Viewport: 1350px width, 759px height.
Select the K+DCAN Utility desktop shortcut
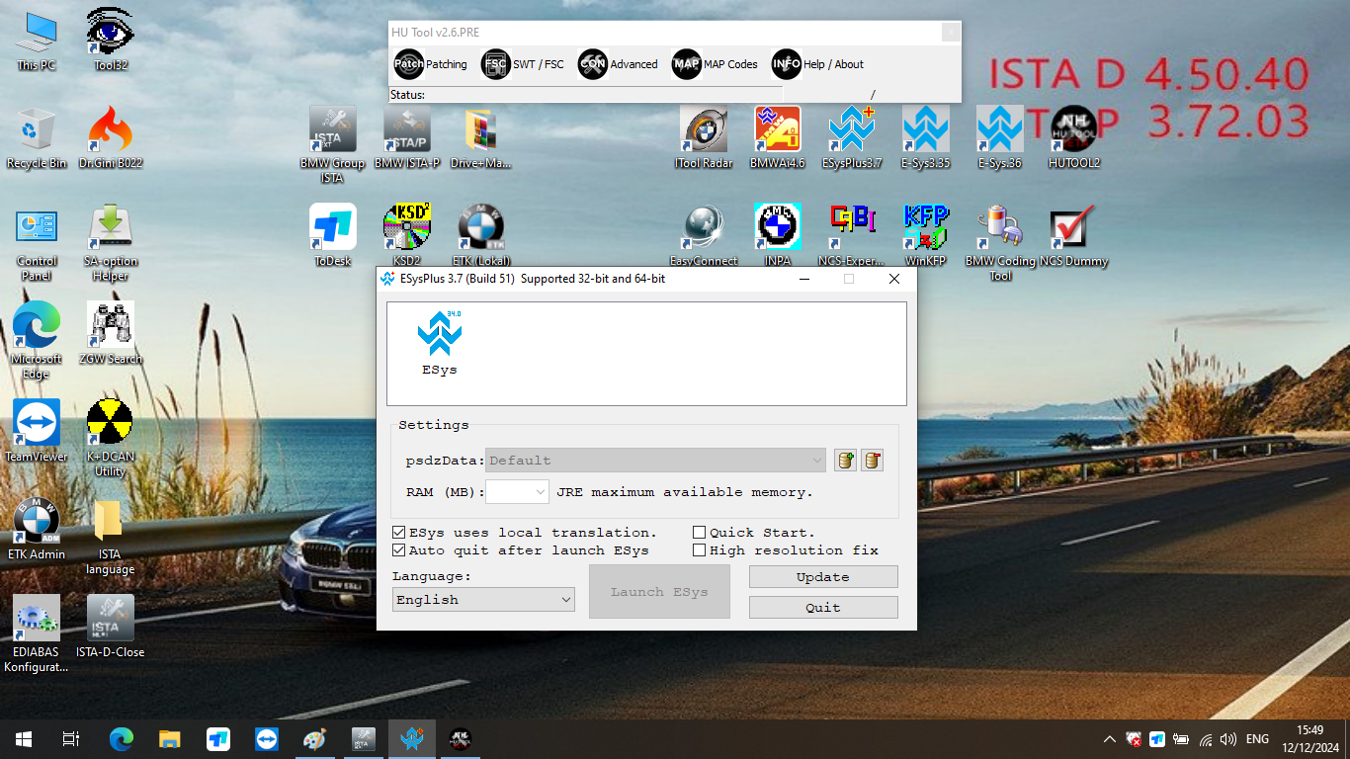111,438
